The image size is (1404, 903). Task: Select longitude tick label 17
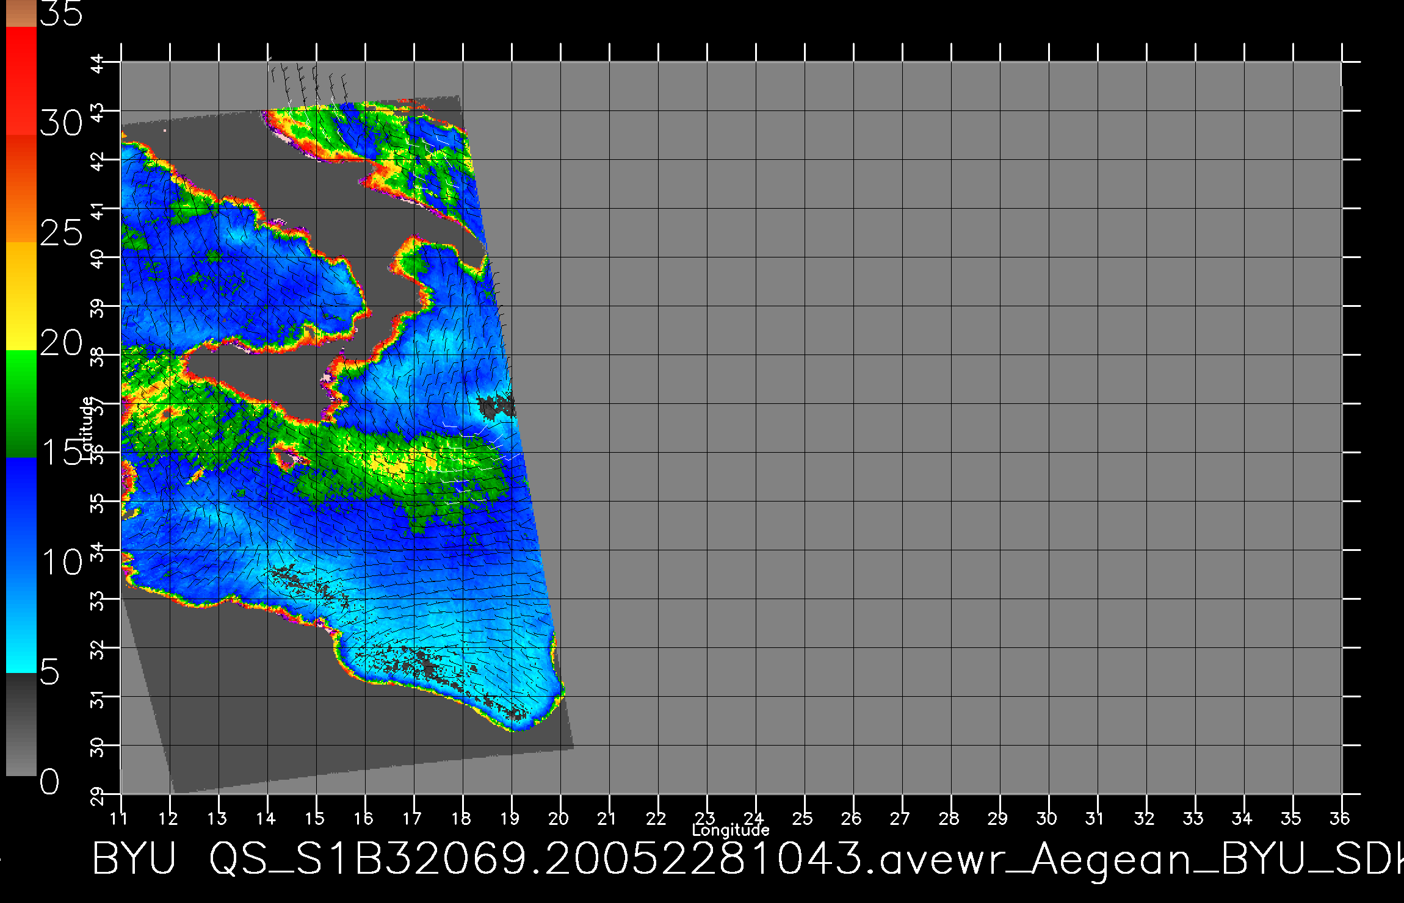tap(412, 818)
